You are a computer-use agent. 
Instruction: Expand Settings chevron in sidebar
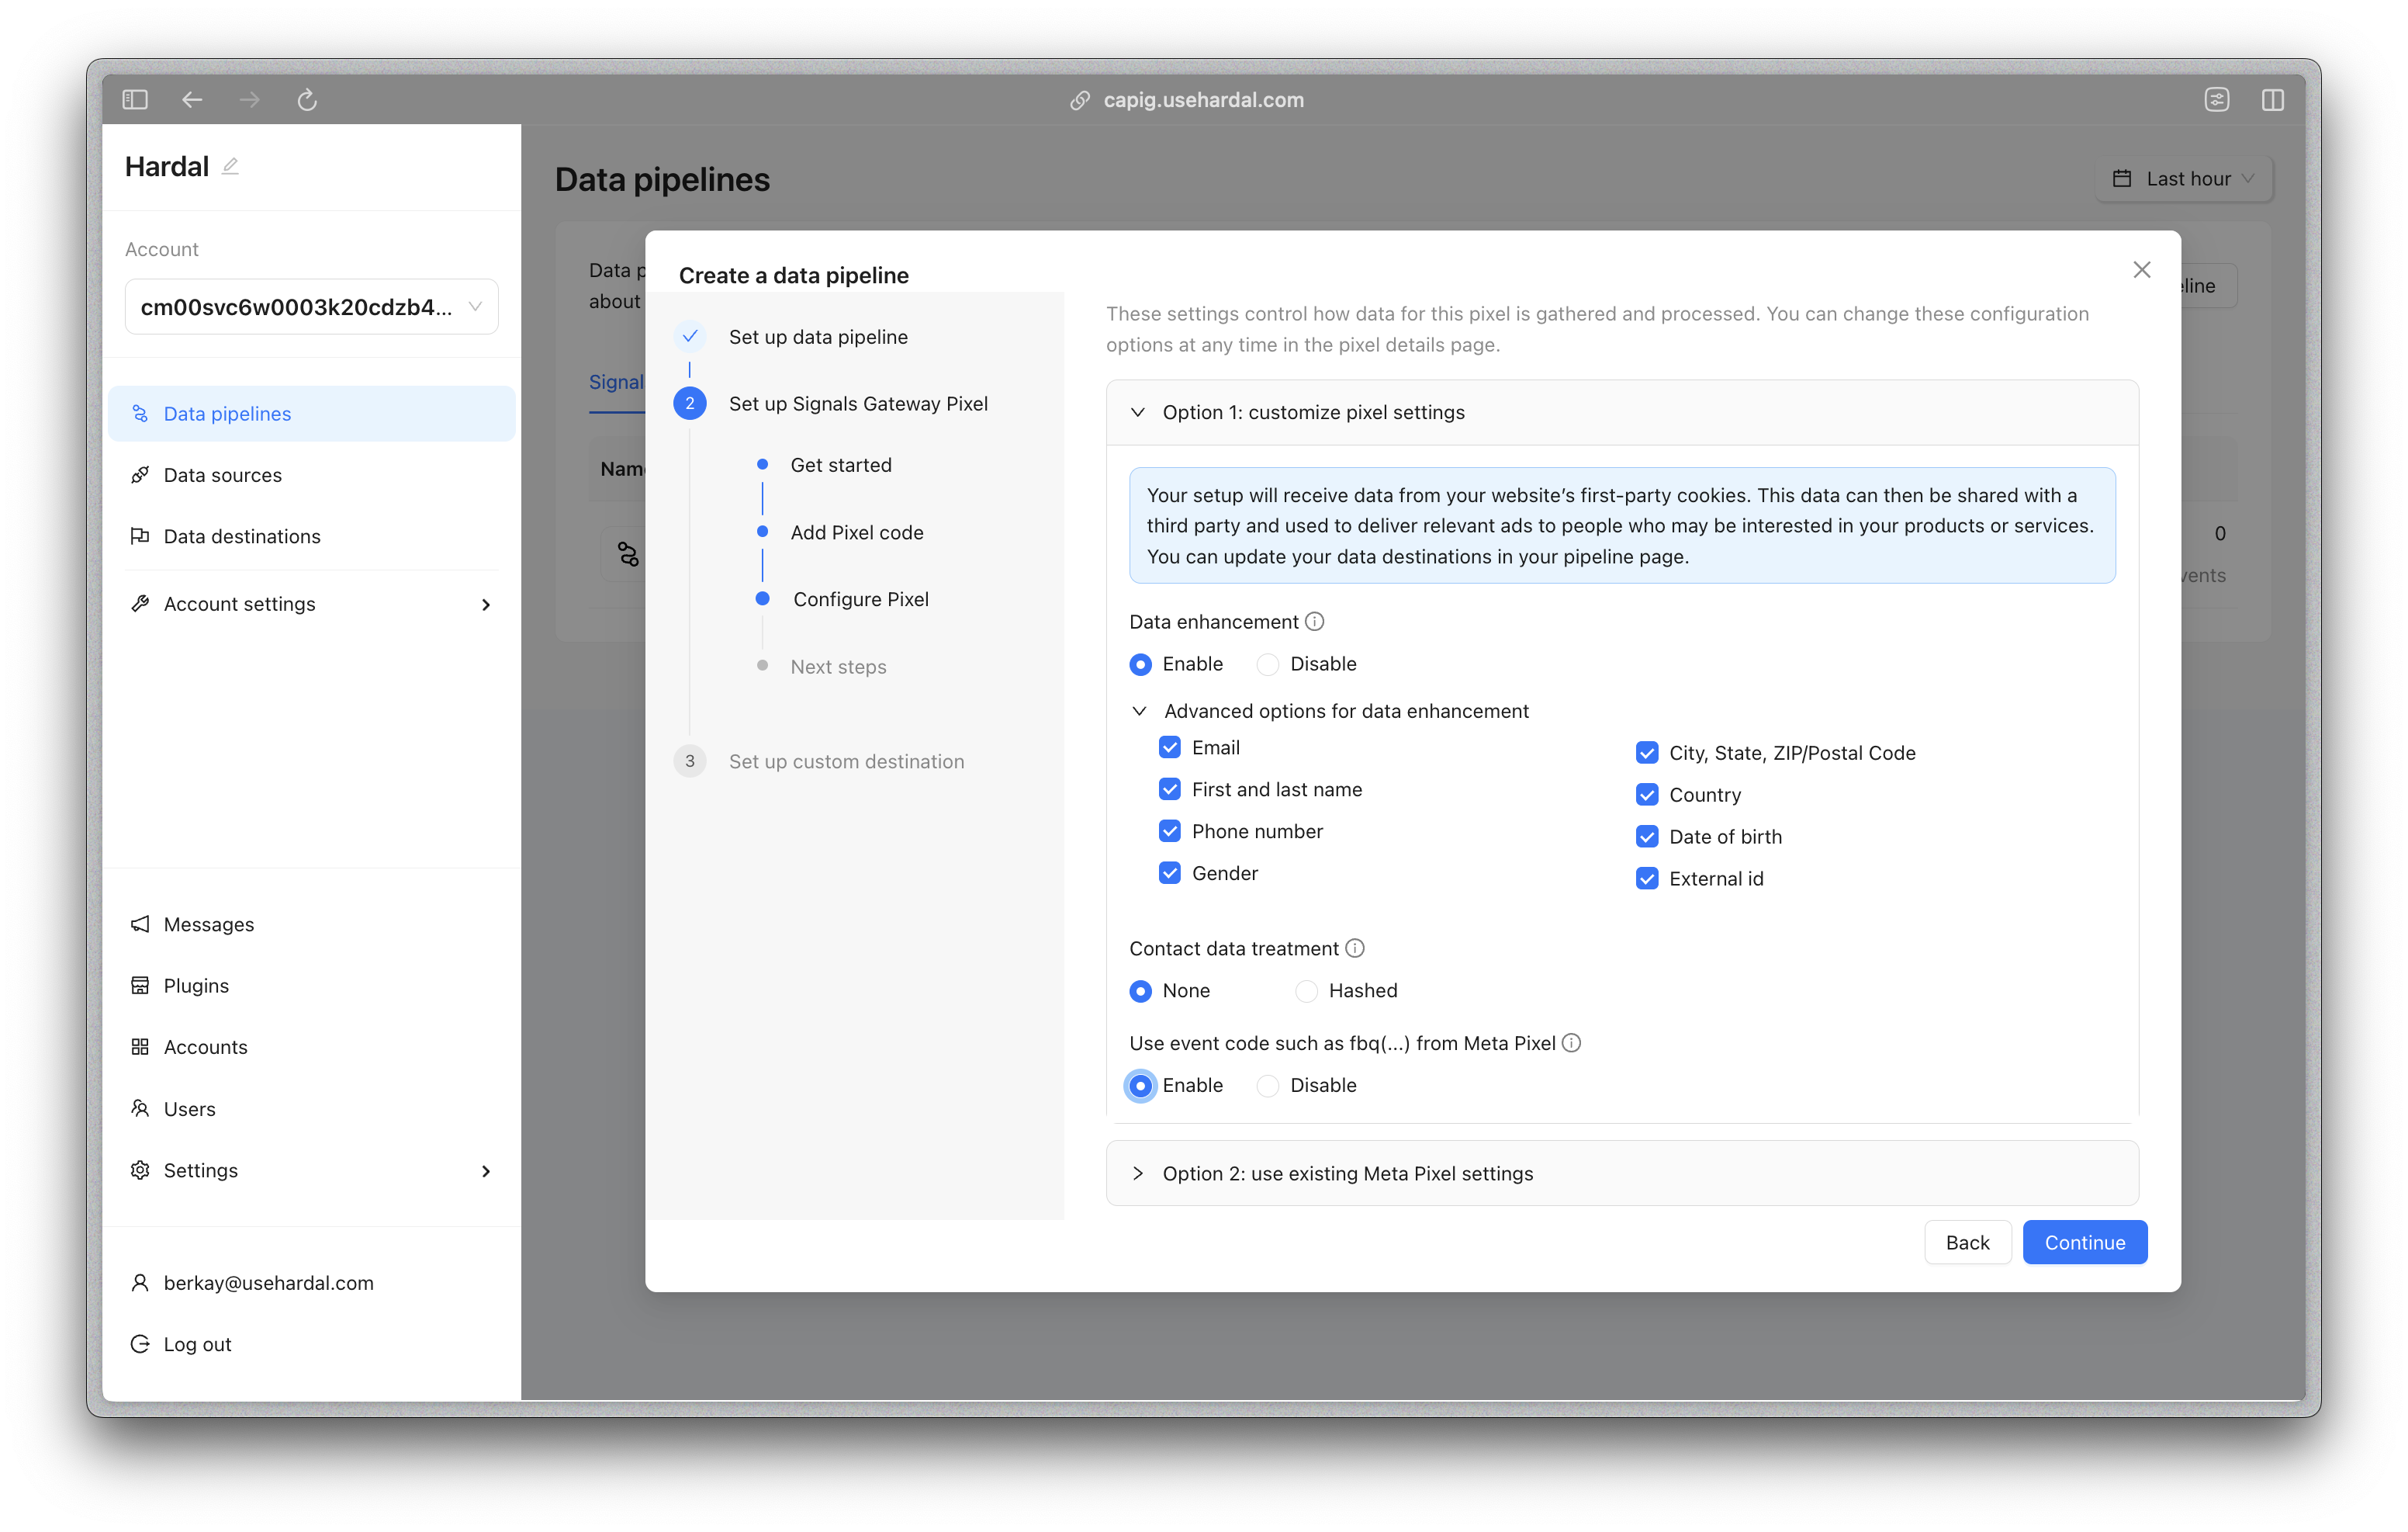[x=486, y=1171]
